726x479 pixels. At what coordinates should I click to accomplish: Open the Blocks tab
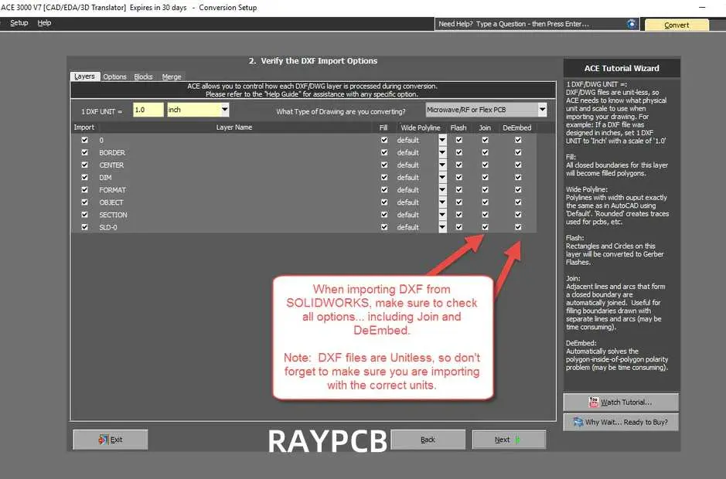(x=143, y=77)
